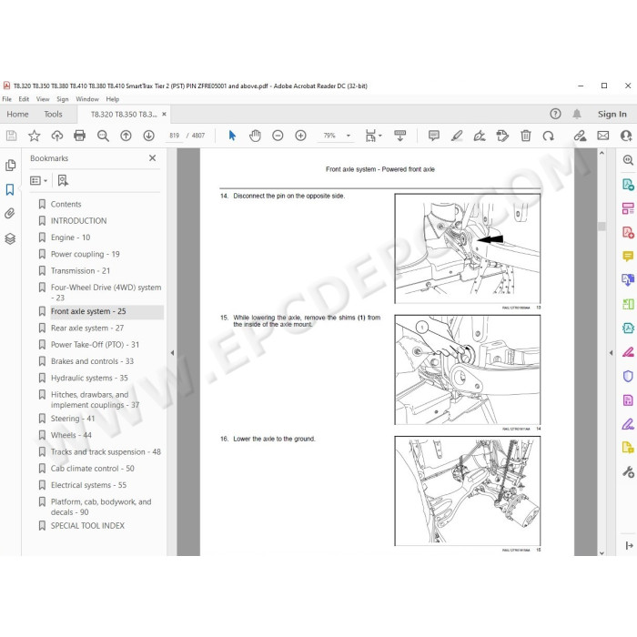Image resolution: width=637 pixels, height=637 pixels.
Task: Collapse the left navigation pane arrow
Action: (172, 353)
